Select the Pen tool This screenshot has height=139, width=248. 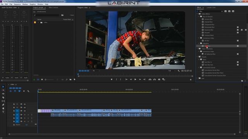point(3,105)
